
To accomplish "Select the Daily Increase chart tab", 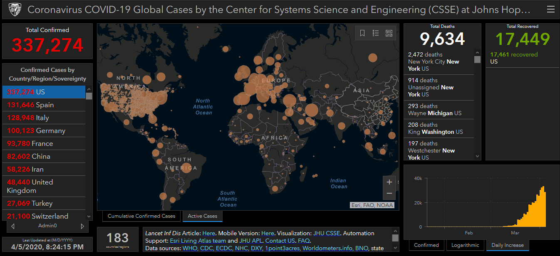I will point(508,245).
